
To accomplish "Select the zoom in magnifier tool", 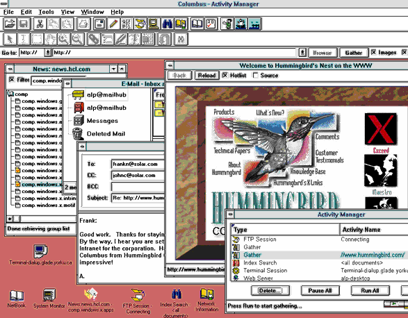I will click(64, 40).
